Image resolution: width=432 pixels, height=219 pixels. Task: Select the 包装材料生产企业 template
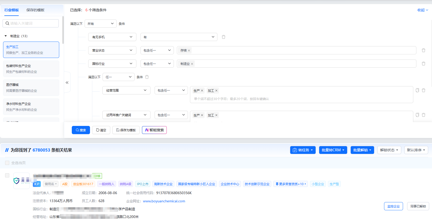click(x=31, y=69)
